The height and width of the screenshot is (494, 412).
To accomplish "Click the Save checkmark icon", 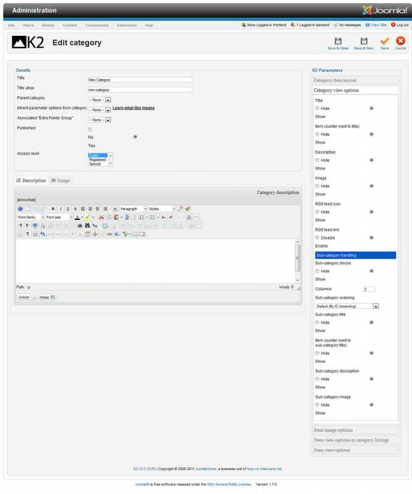I will point(385,41).
